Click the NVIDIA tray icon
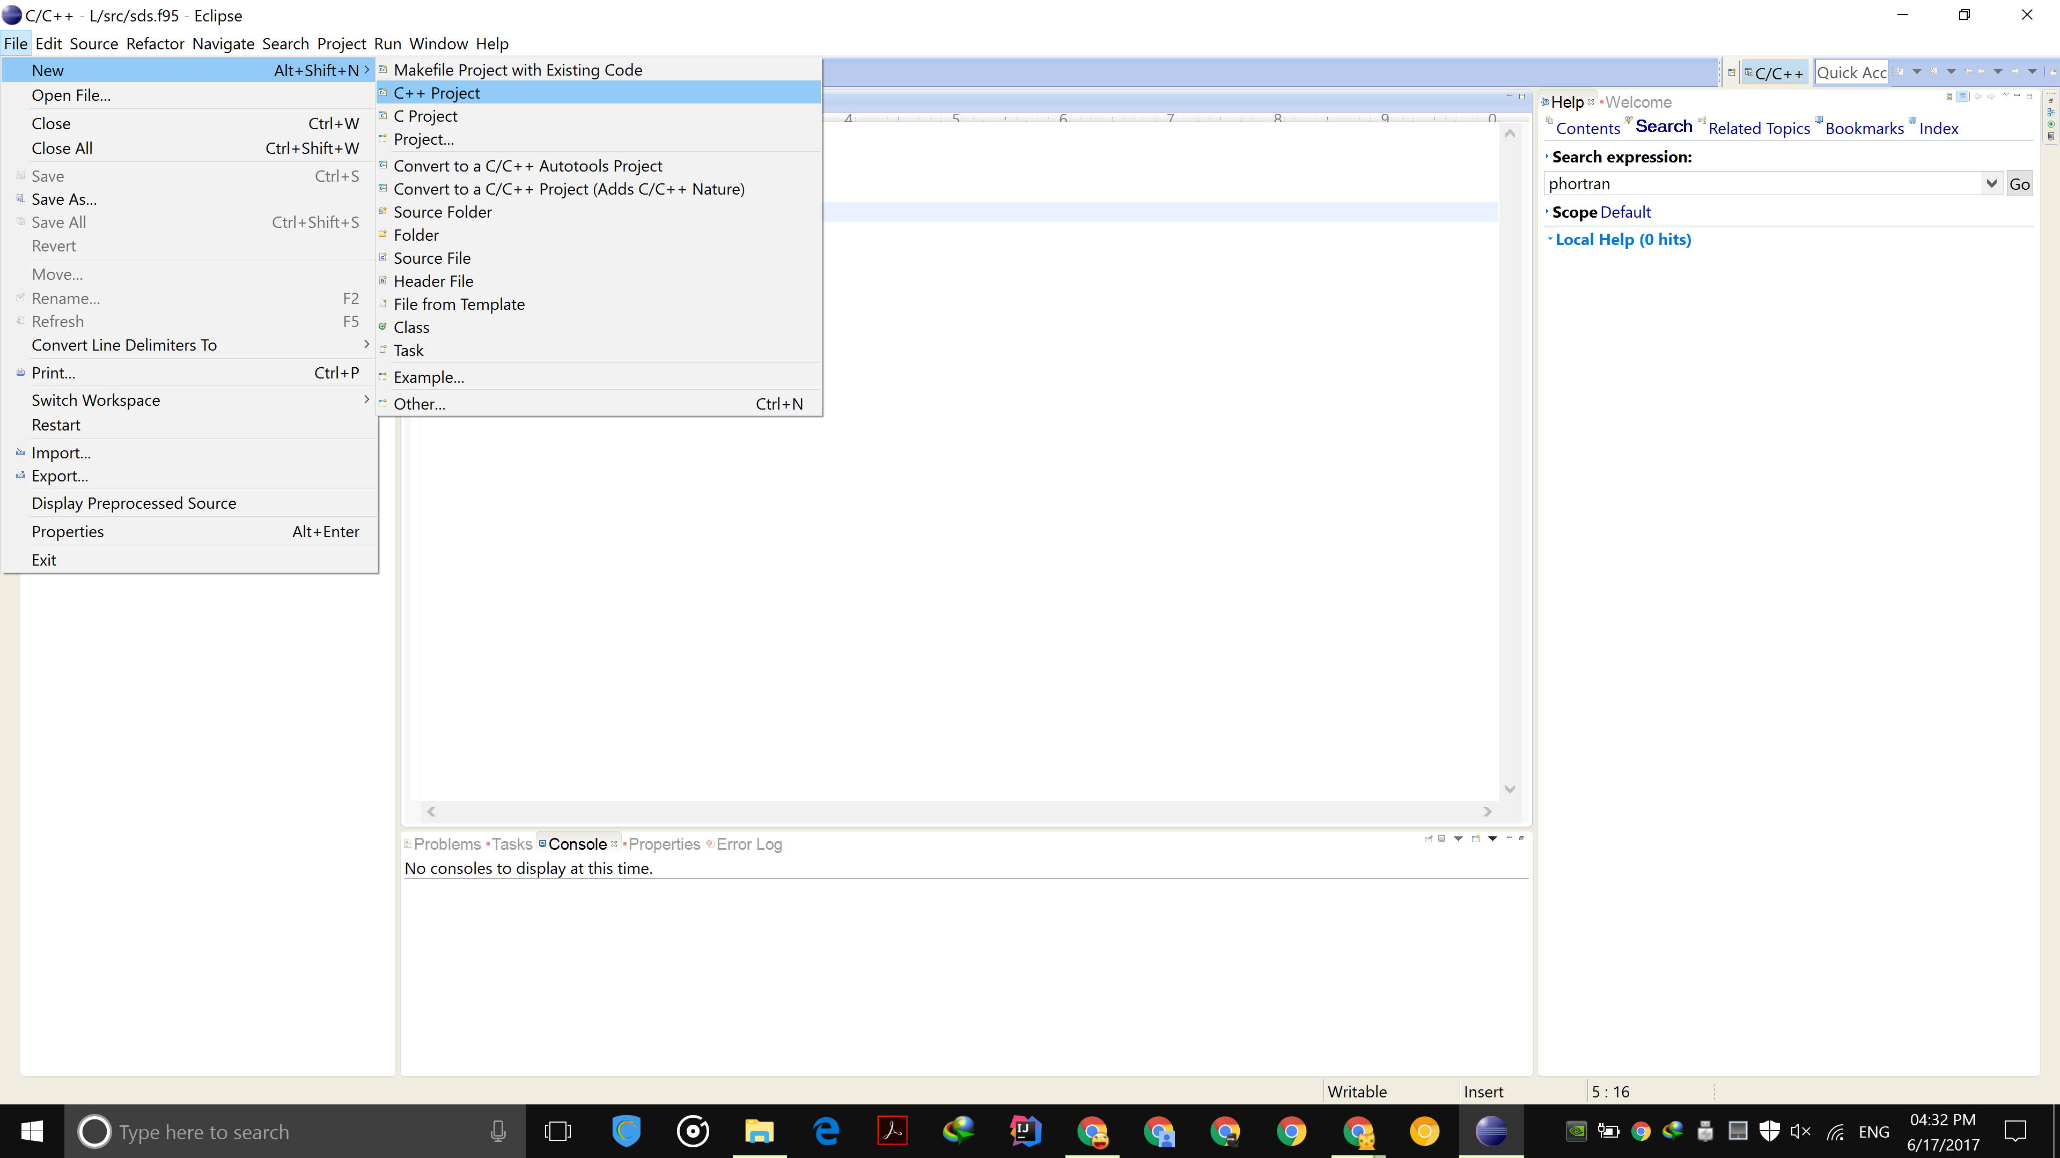The image size is (2060, 1158). 1576,1131
